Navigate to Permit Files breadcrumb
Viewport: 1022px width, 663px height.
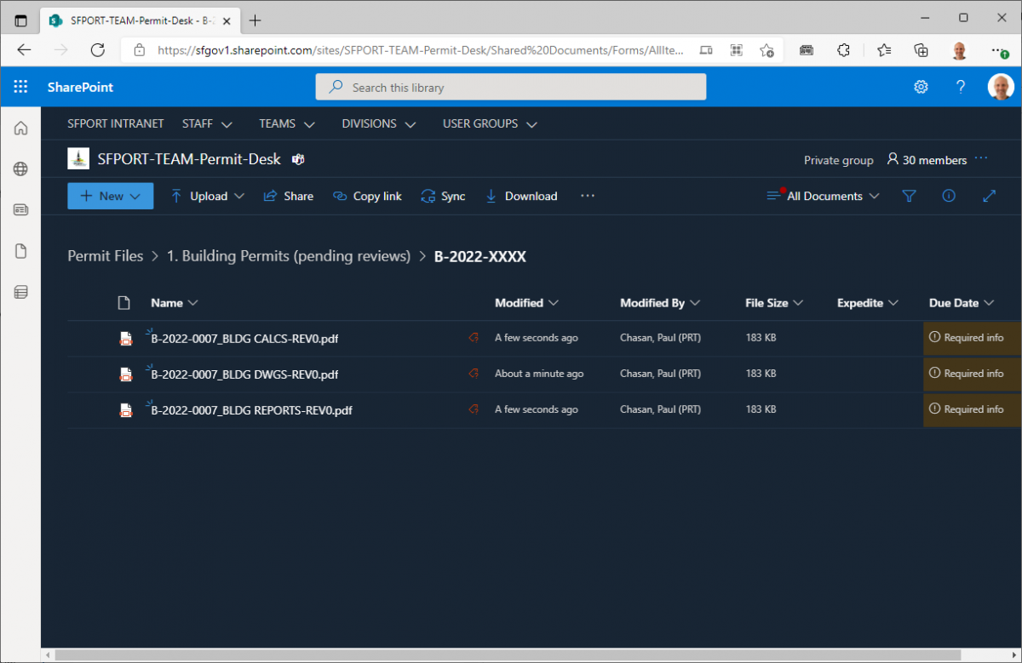(105, 255)
